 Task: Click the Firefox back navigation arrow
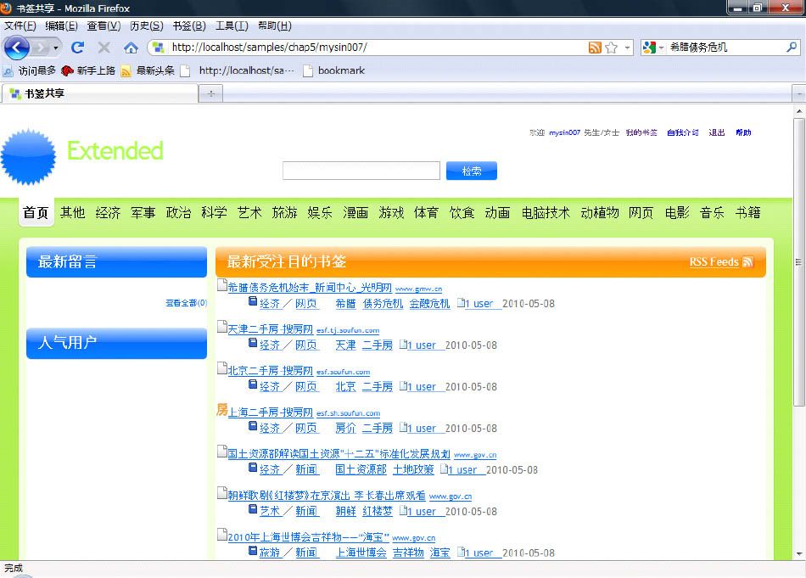[x=17, y=48]
